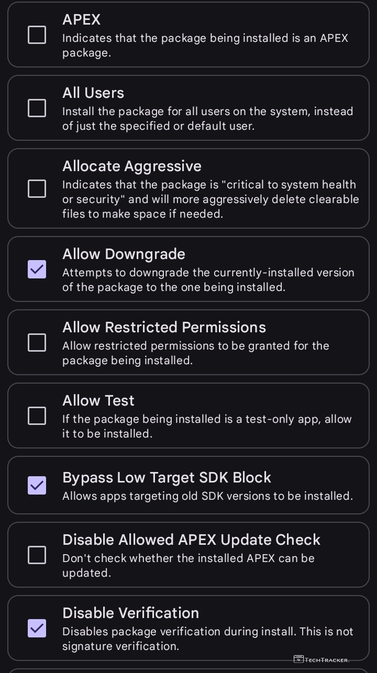Tick the Allocate Aggressive checkbox
This screenshot has width=377, height=673.
tap(37, 189)
